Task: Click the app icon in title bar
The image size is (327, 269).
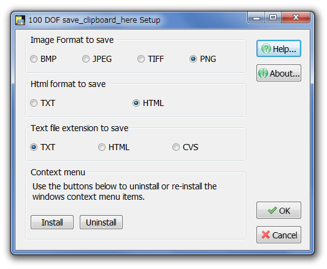Action: point(20,20)
